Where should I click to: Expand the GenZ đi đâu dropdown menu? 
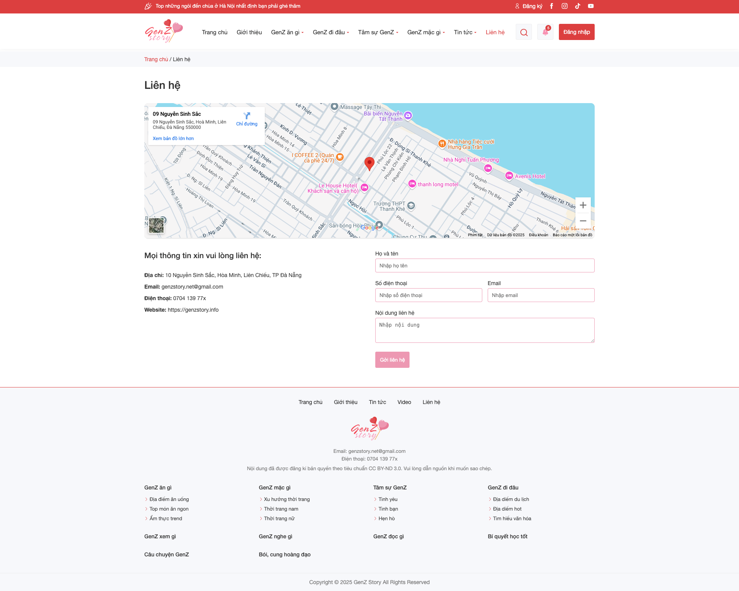(x=331, y=32)
